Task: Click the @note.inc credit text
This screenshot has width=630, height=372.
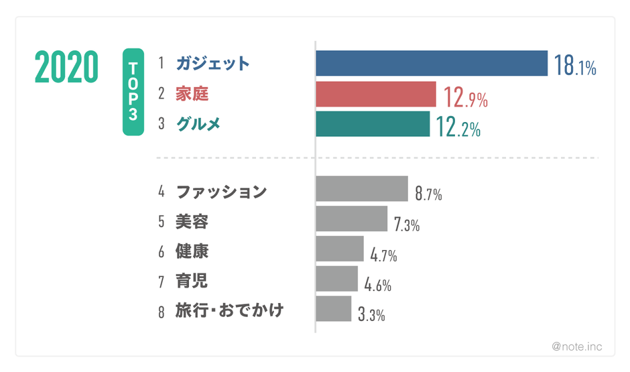Action: click(x=576, y=347)
